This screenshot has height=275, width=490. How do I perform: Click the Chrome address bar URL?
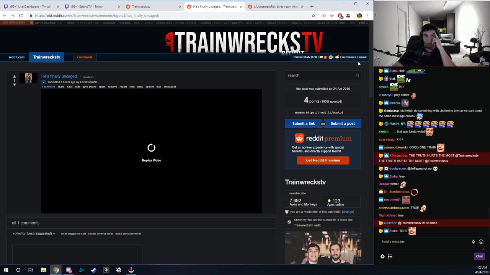pos(97,16)
